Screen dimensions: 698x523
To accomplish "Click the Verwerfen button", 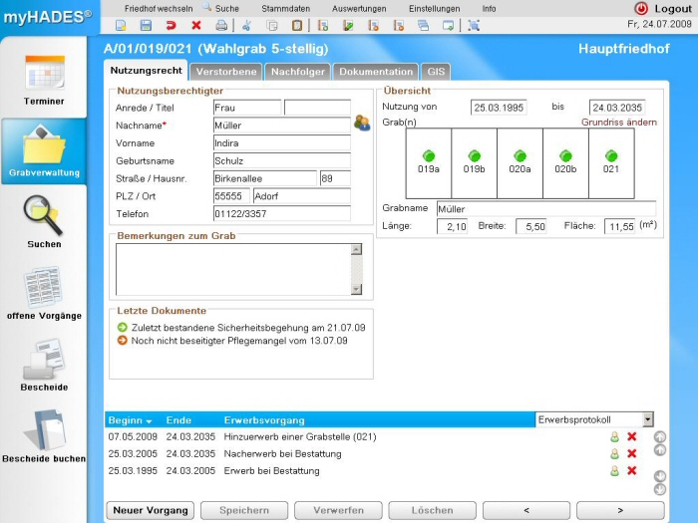I will [338, 510].
